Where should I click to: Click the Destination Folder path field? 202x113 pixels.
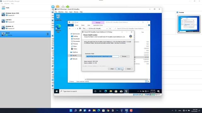tap(102, 56)
